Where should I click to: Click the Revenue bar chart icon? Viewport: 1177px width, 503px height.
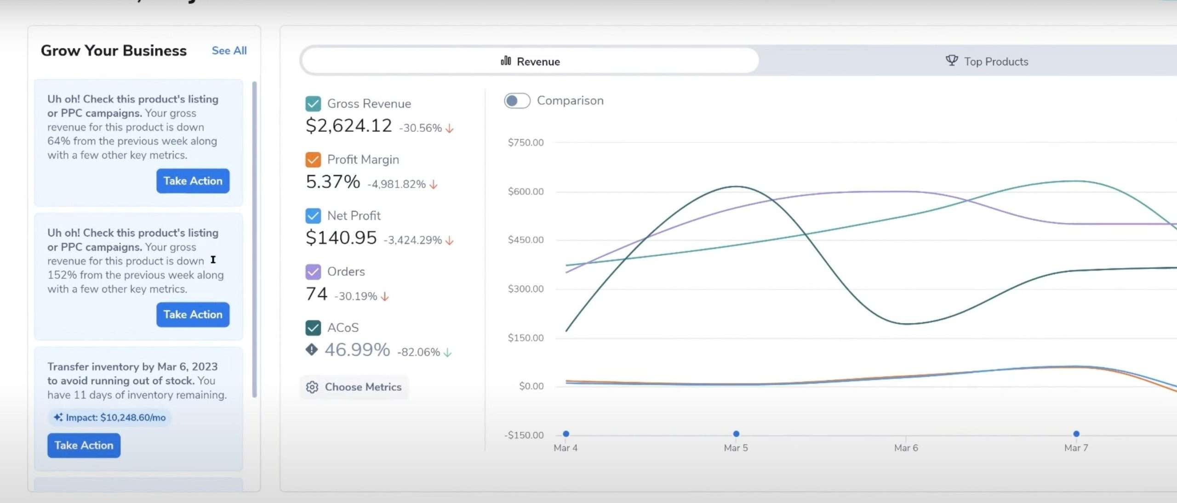[506, 61]
